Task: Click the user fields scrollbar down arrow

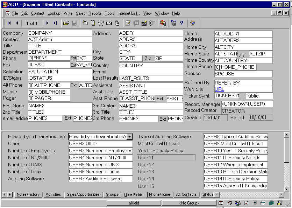Action: pyautogui.click(x=287, y=189)
